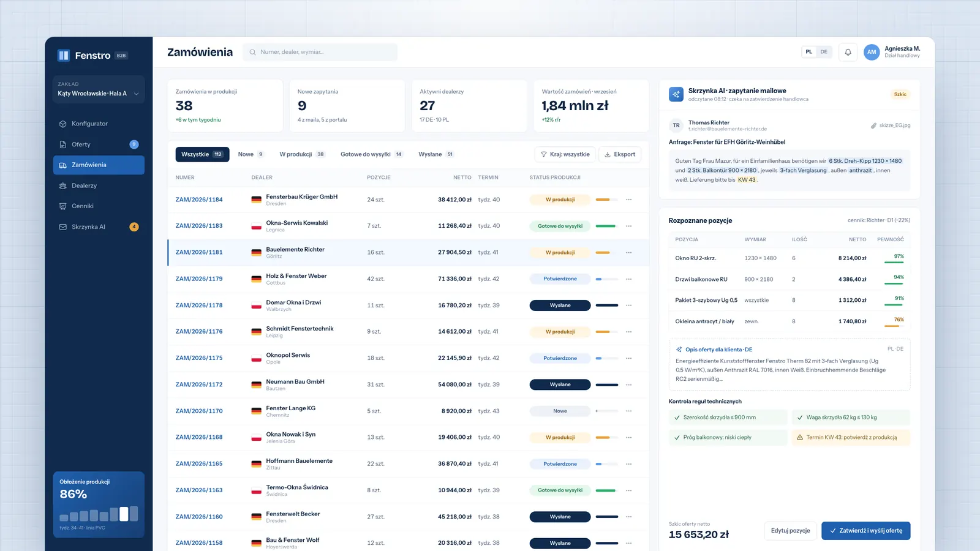Click the Edytuj pozycje button

point(790,531)
